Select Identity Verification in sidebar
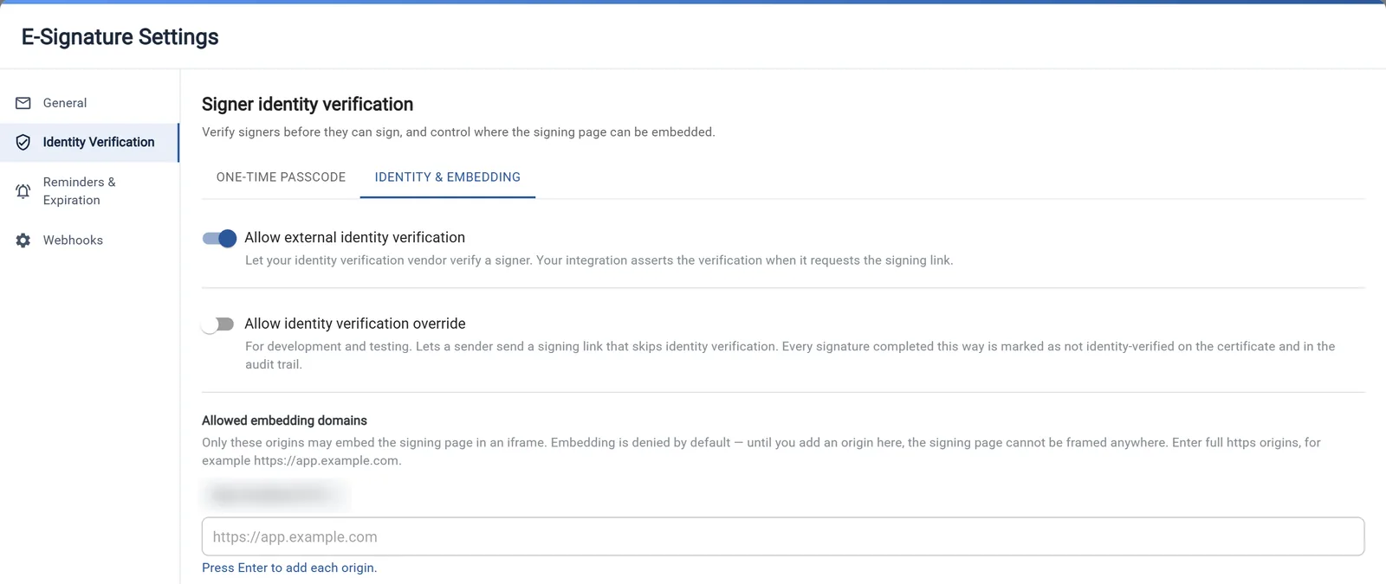Viewport: 1386px width, 584px height. coord(89,142)
